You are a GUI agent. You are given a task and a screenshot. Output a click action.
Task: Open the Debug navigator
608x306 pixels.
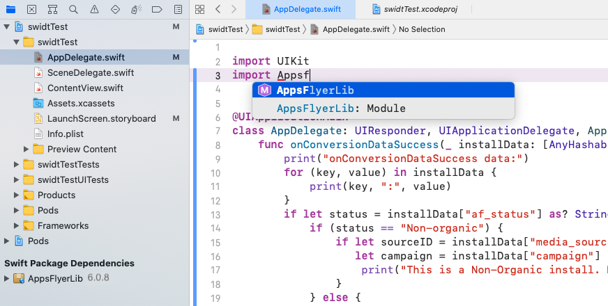pos(136,9)
